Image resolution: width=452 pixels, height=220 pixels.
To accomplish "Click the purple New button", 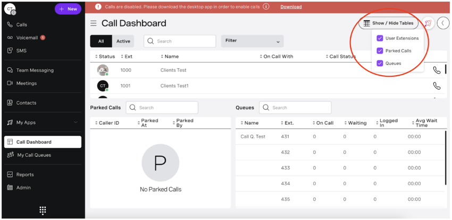I will click(68, 9).
